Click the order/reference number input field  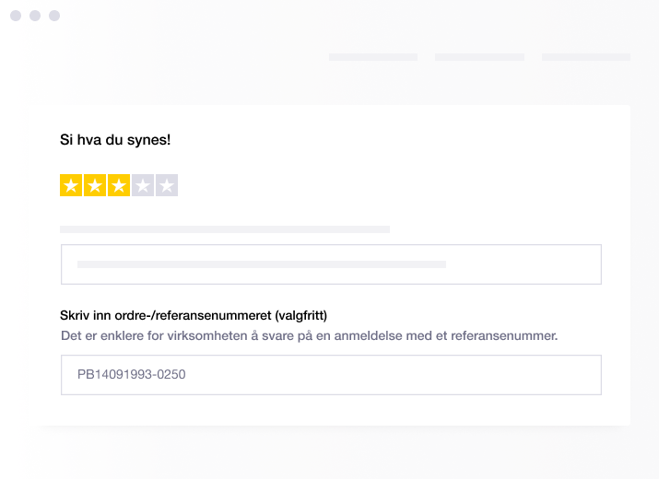(x=331, y=375)
